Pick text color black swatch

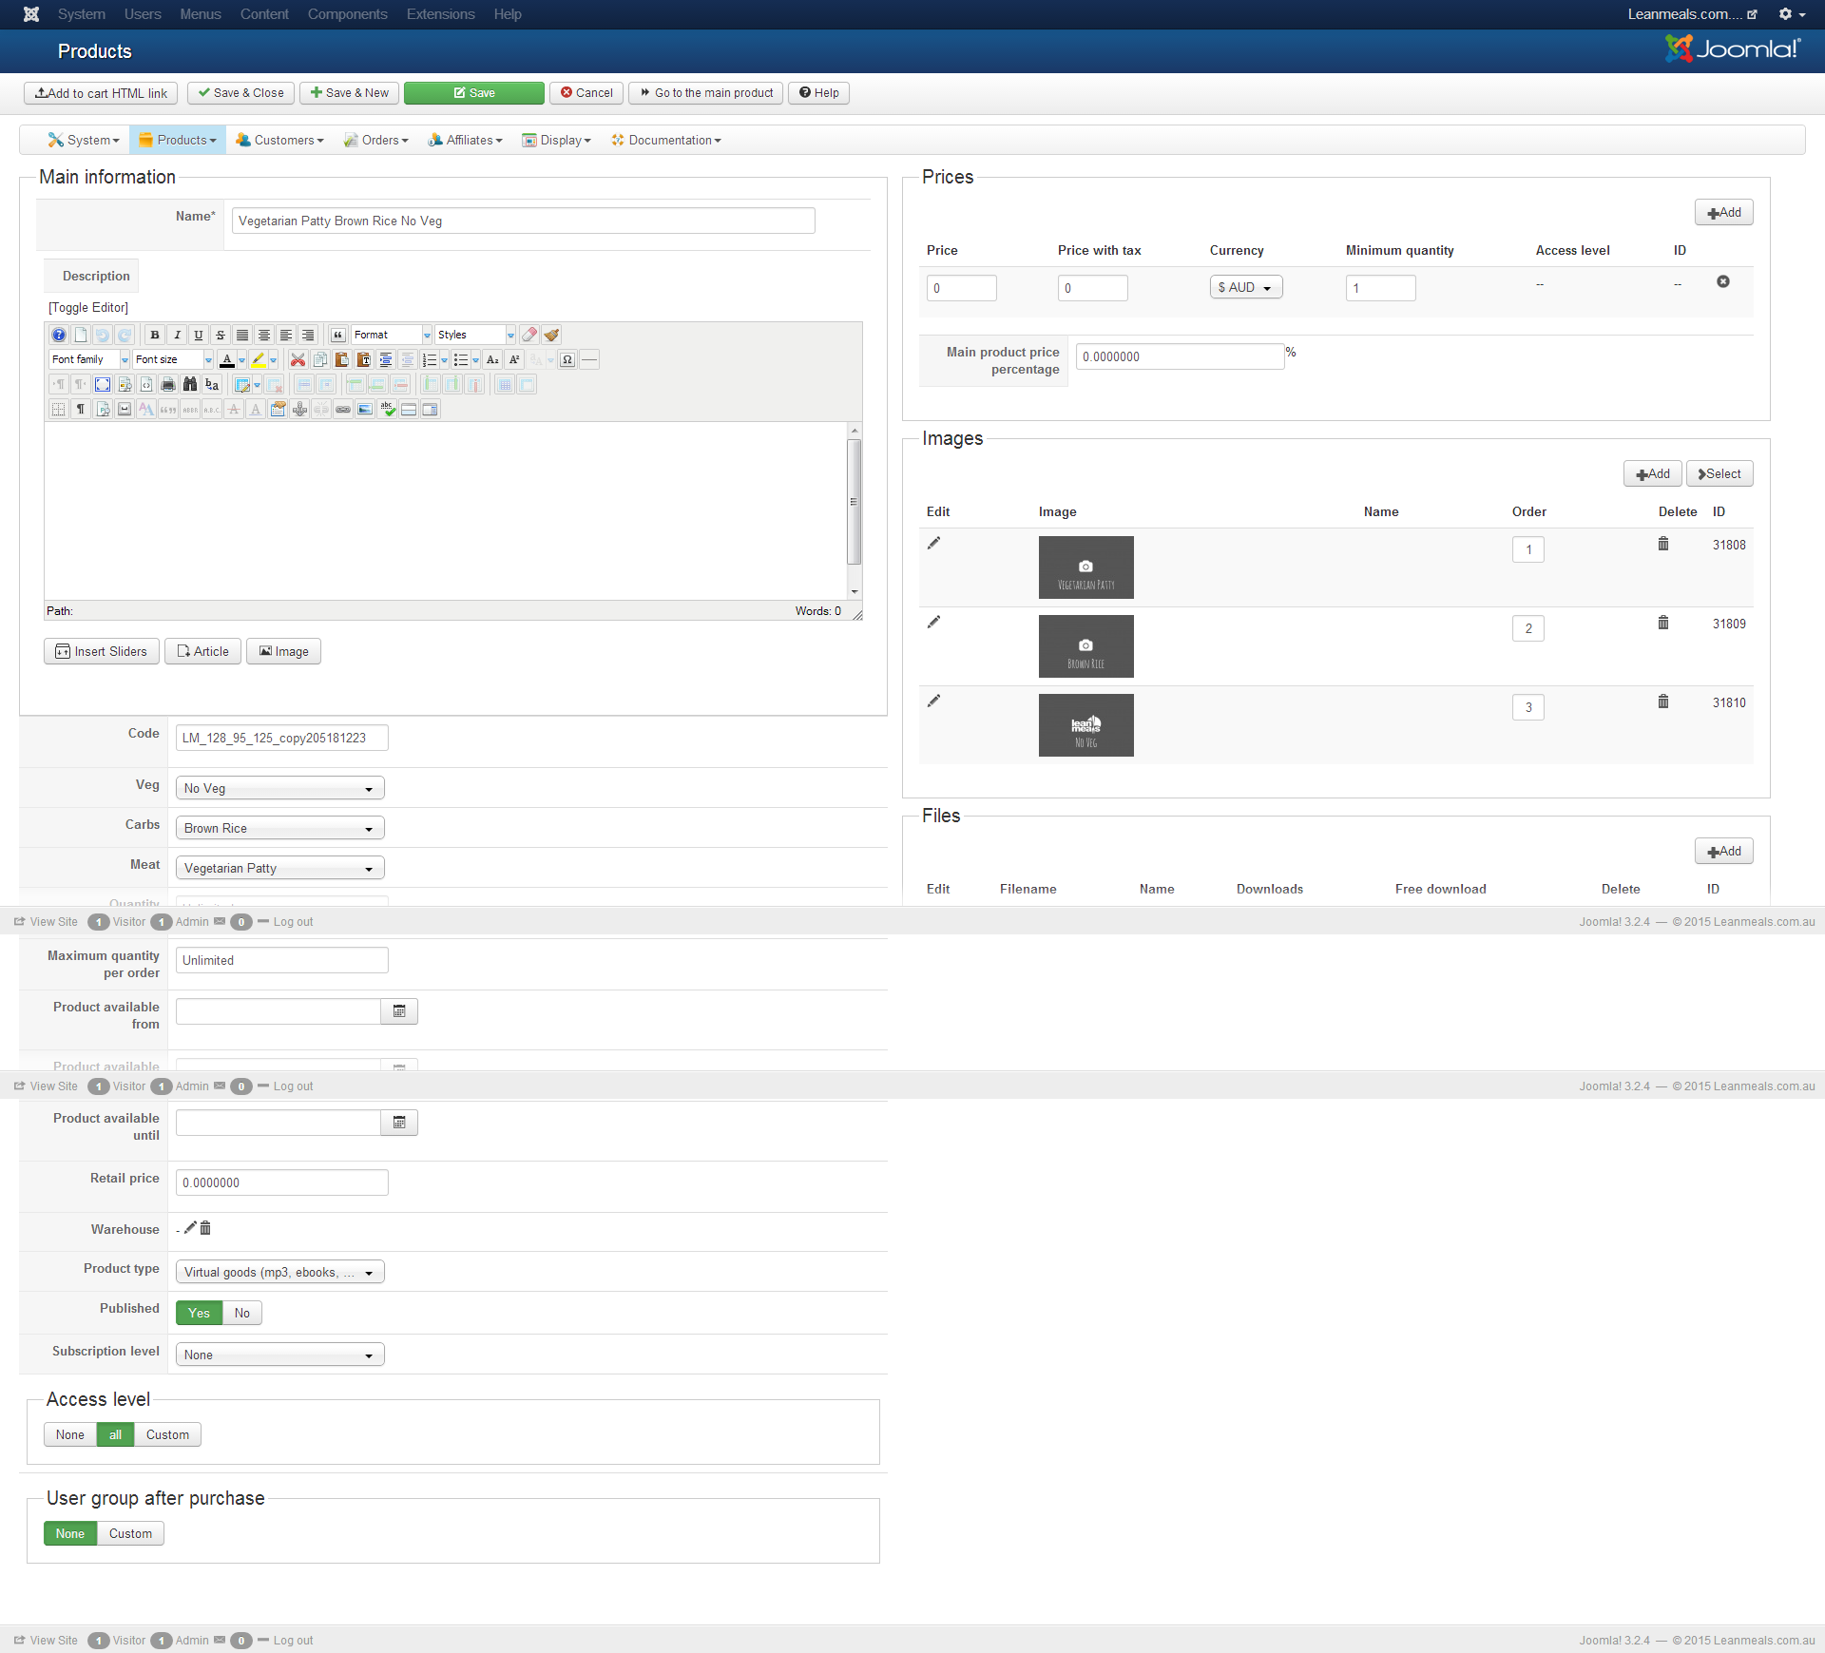pos(226,359)
